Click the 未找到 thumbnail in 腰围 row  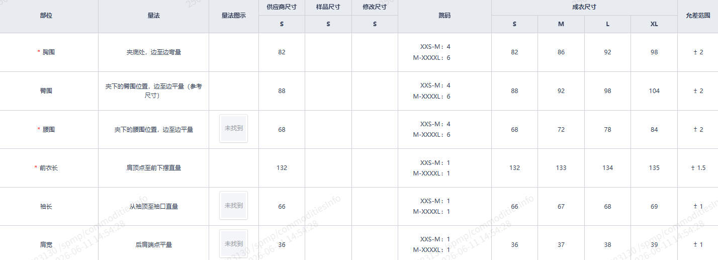[x=234, y=129]
